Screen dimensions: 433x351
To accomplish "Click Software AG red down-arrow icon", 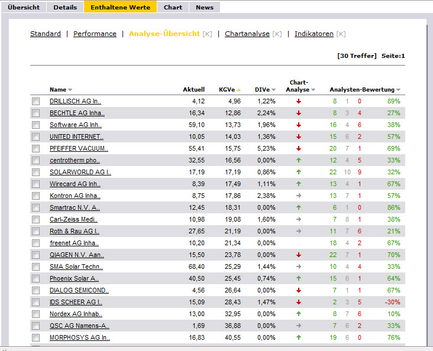I will [x=299, y=125].
